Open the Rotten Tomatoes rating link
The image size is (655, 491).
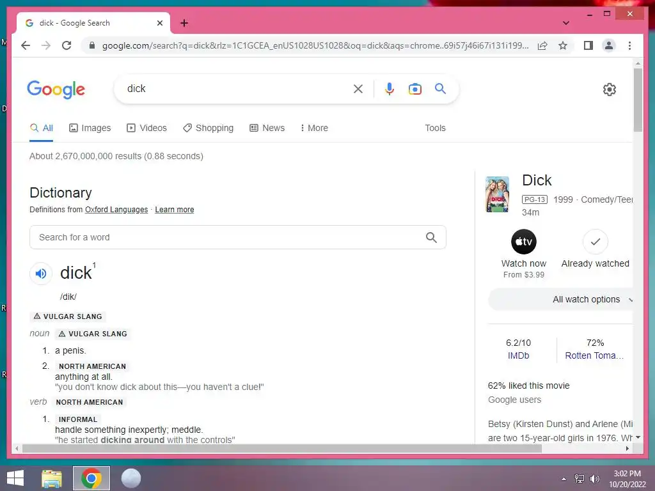[x=594, y=355]
